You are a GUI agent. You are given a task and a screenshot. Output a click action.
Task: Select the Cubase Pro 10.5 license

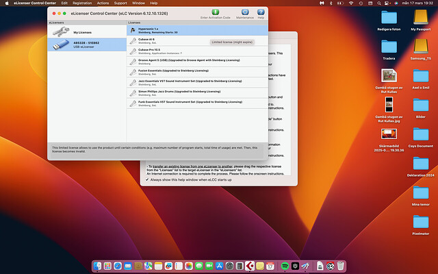coord(197,51)
